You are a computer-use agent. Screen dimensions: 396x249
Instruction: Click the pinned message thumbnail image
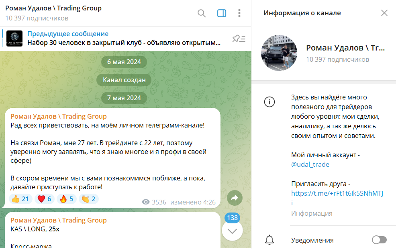point(14,38)
